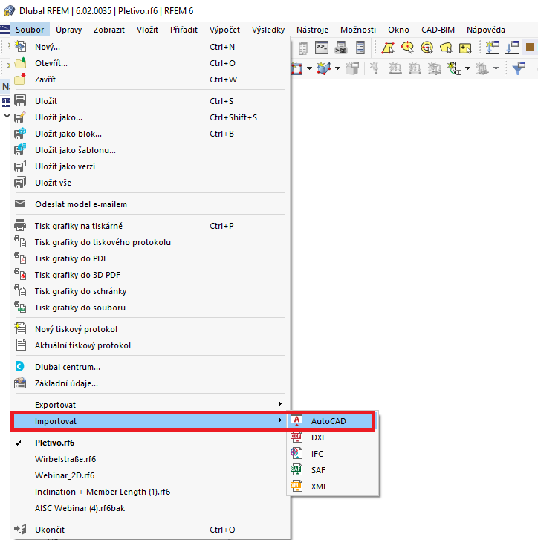Choose Nový tiskový protokol
This screenshot has width=538, height=540.
pos(150,329)
